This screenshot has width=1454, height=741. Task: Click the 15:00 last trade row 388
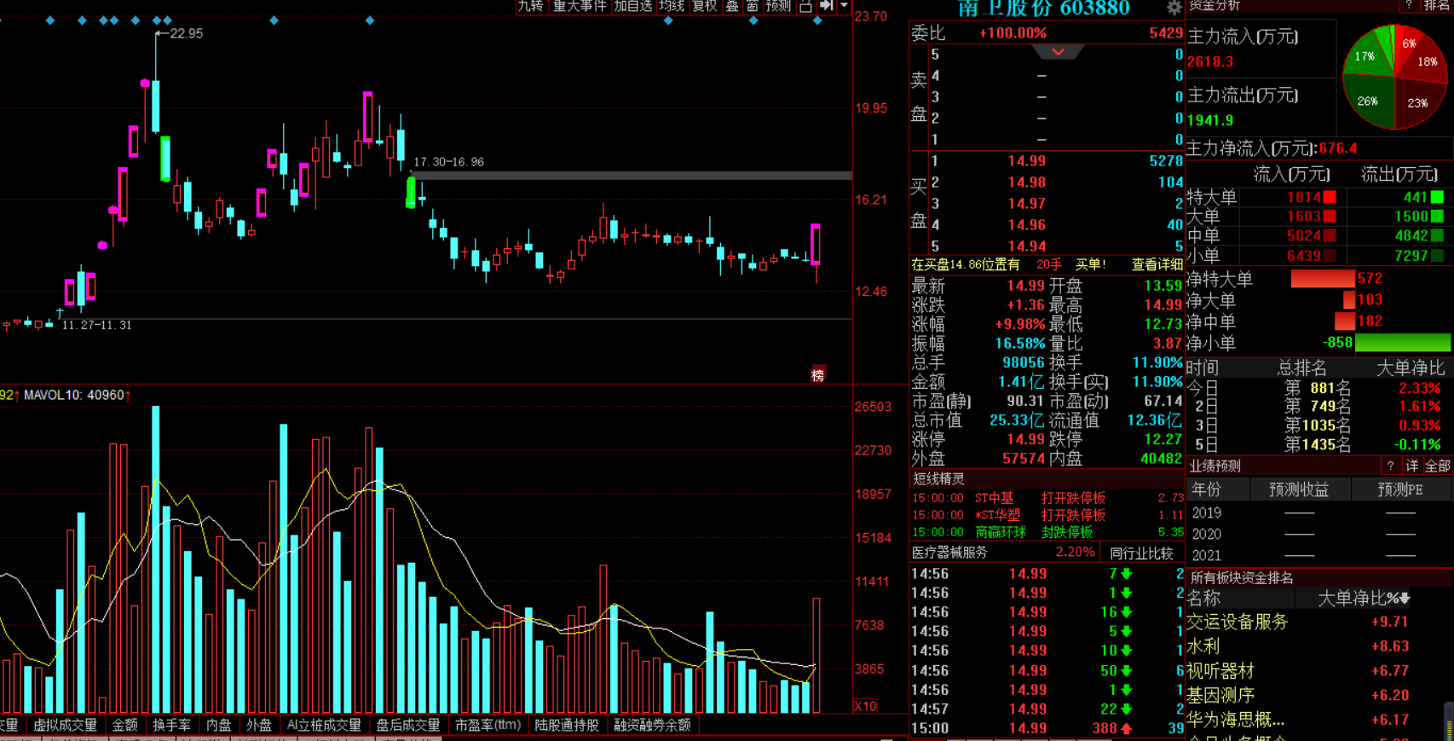pyautogui.click(x=1047, y=728)
